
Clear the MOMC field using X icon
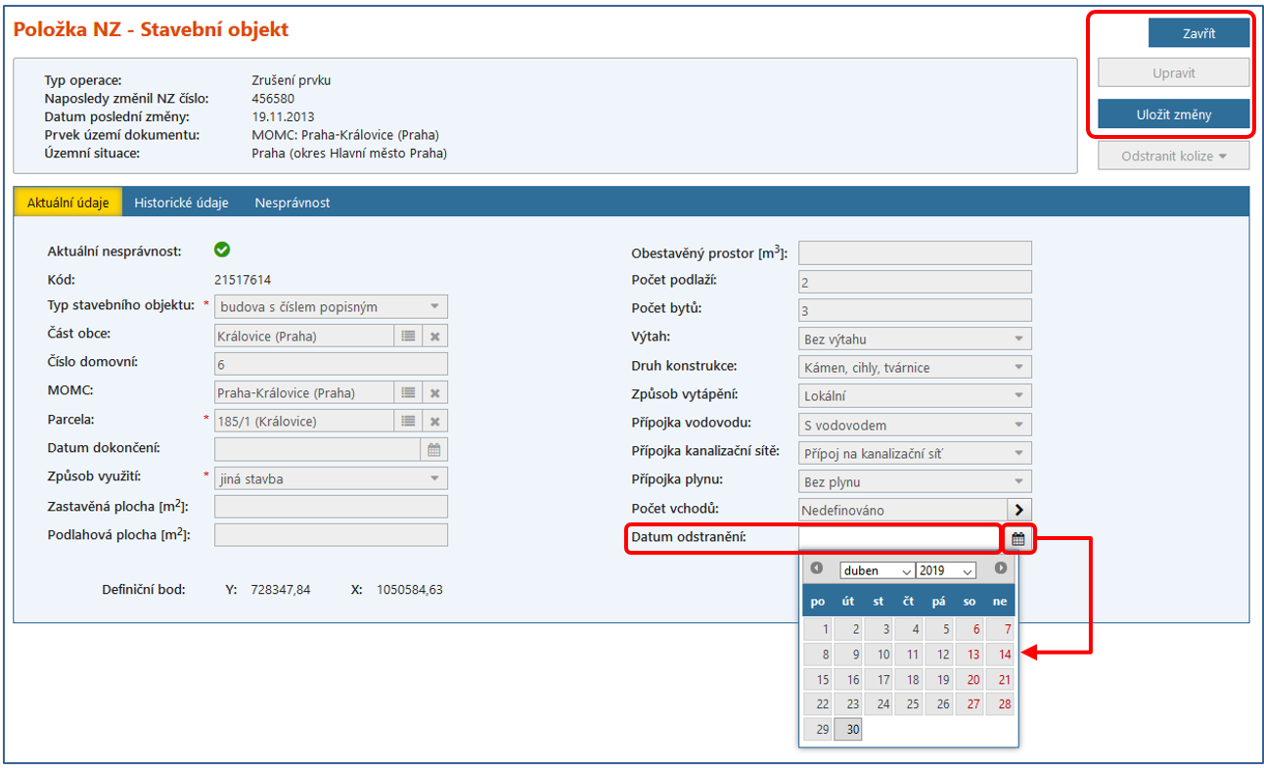(x=434, y=392)
